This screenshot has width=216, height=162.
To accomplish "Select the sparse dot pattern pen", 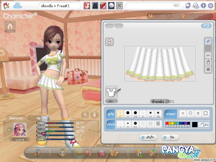I will point(143,124).
